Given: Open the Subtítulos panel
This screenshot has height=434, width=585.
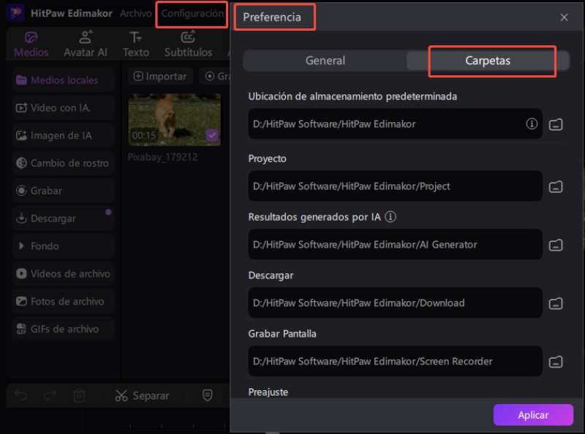Looking at the screenshot, I should pyautogui.click(x=188, y=44).
